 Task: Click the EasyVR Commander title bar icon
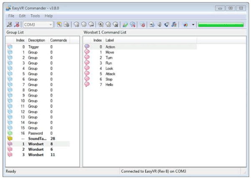[x=8, y=8]
